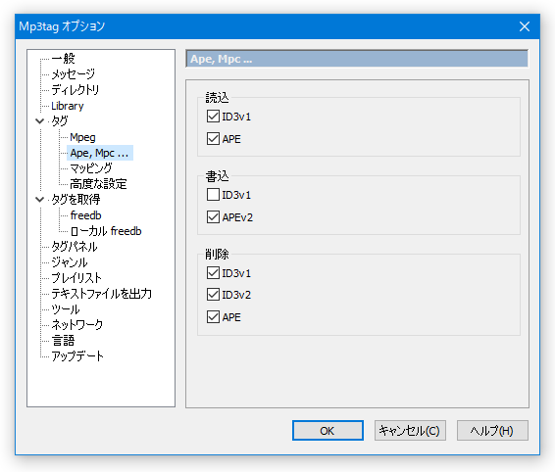The width and height of the screenshot is (555, 472).
Task: Collapse the タグ tree node
Action: pos(39,121)
